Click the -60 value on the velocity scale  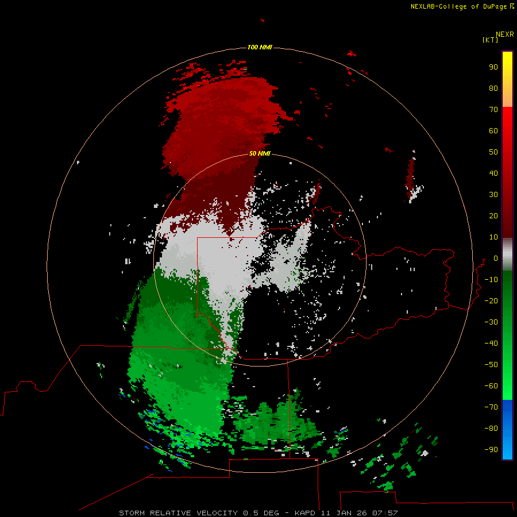pos(491,386)
